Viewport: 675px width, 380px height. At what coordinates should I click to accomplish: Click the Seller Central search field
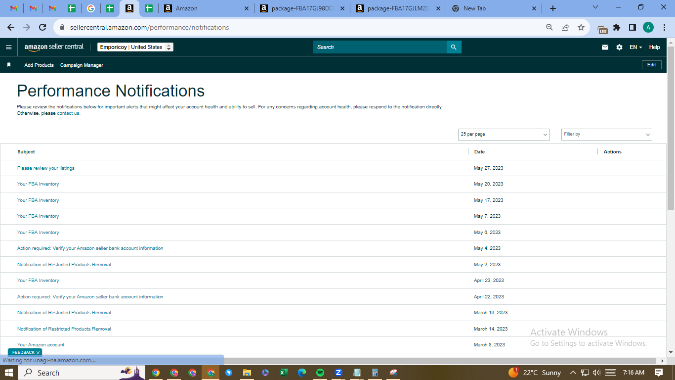pyautogui.click(x=380, y=47)
